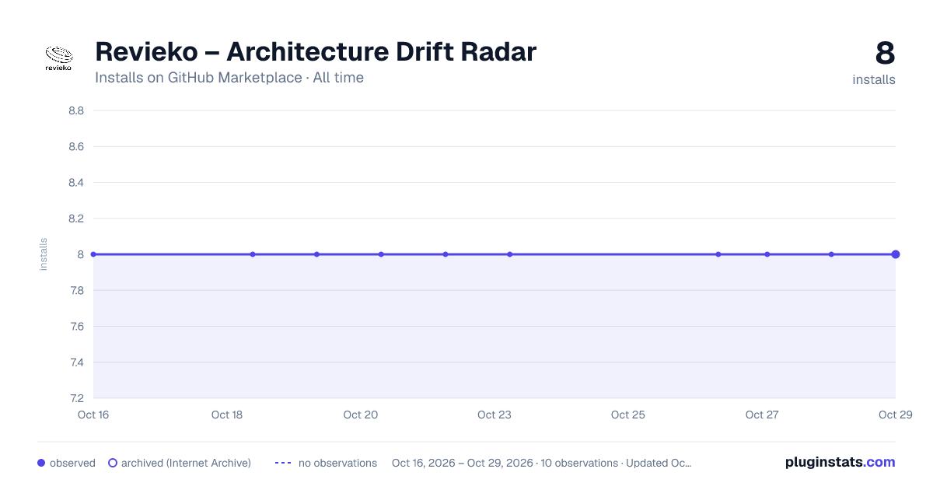933x490 pixels.
Task: Click the Oct 16 x-axis label
Action: 93,415
